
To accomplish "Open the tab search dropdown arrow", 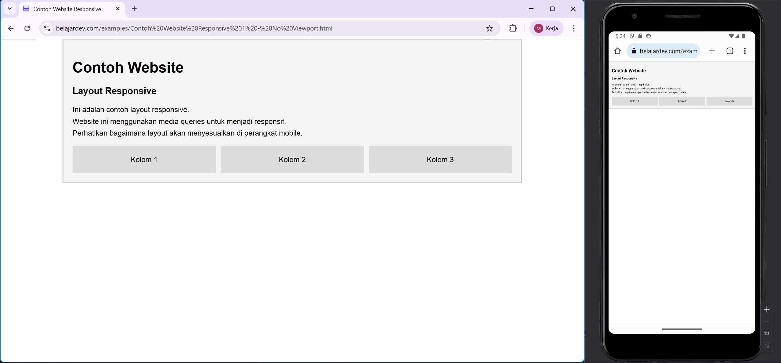I will pyautogui.click(x=9, y=9).
